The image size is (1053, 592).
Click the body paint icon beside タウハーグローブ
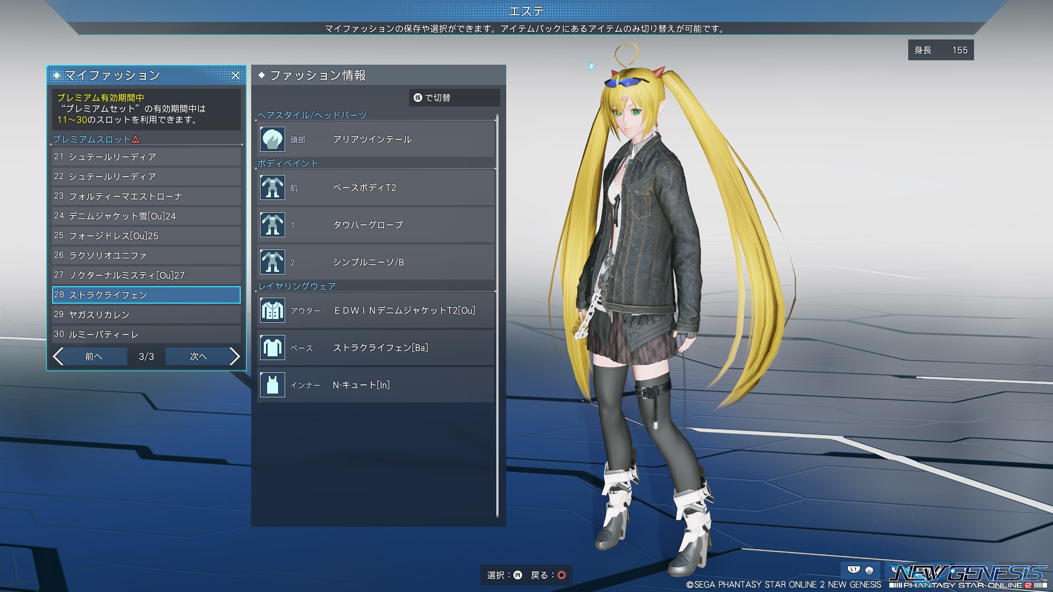(272, 225)
